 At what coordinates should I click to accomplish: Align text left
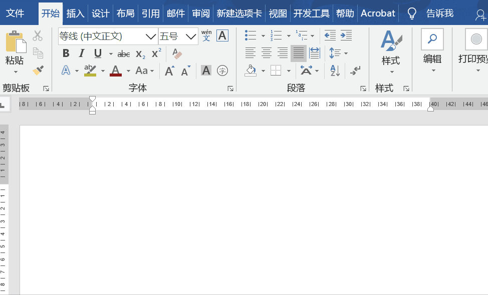(x=250, y=53)
